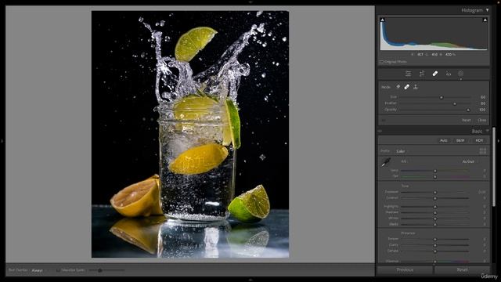Image resolution: width=501 pixels, height=282 pixels.
Task: Choose Clone stamp mode icon
Action: 416,87
